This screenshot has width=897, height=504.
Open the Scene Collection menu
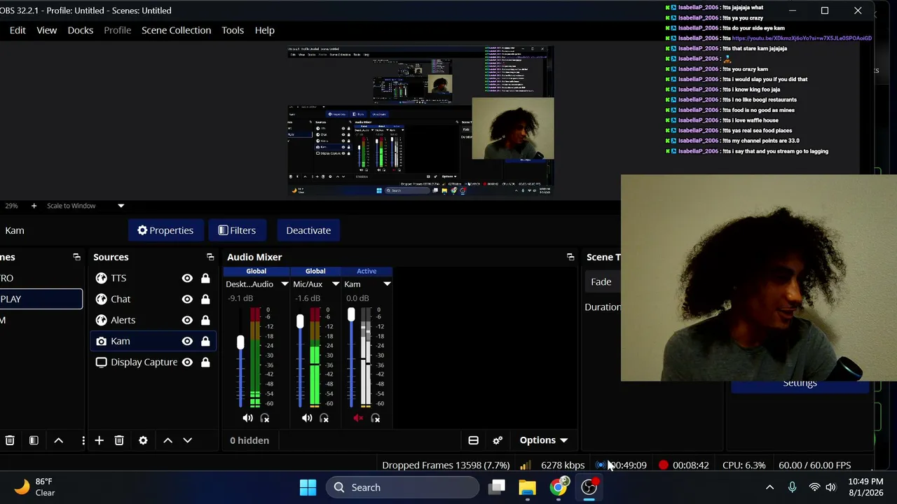[x=176, y=30]
